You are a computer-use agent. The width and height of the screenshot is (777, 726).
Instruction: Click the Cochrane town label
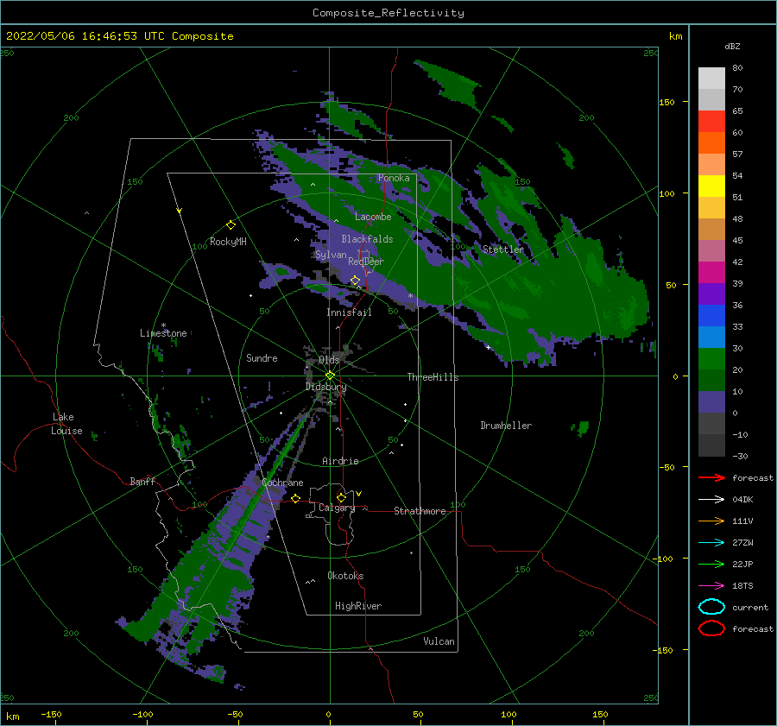coord(282,483)
